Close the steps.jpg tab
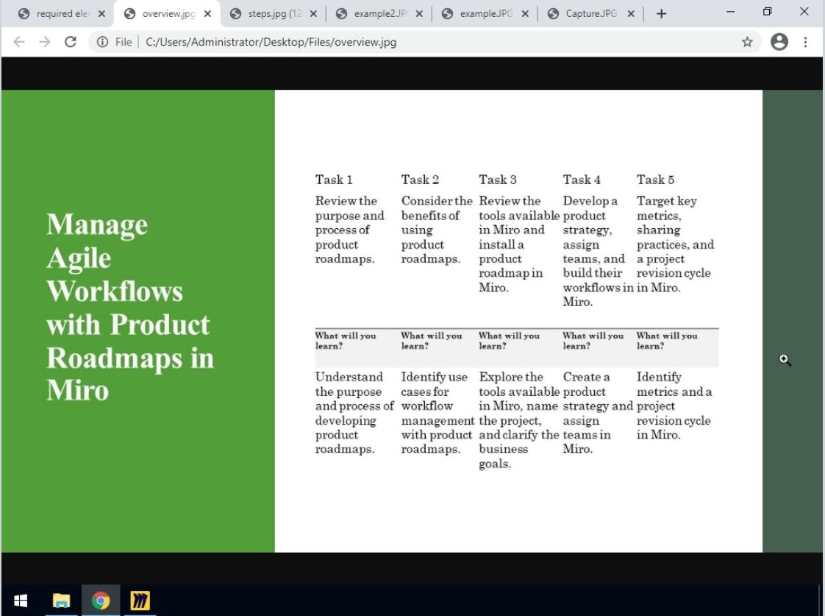Screen dimensions: 825x616 [313, 14]
